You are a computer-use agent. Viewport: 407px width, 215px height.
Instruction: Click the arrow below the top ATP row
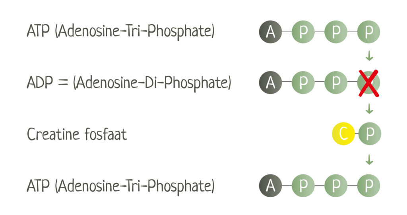369,56
